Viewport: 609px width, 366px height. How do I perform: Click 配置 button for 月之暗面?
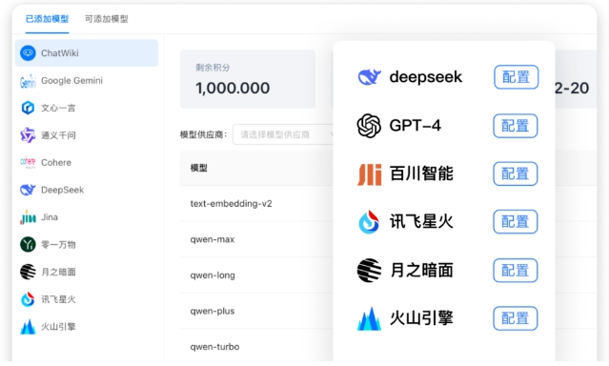tap(516, 271)
